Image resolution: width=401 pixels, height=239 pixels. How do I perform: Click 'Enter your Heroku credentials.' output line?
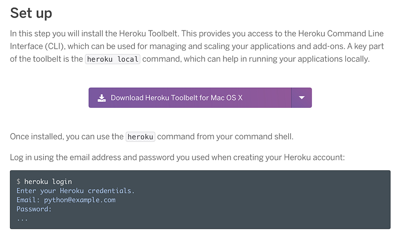76,191
